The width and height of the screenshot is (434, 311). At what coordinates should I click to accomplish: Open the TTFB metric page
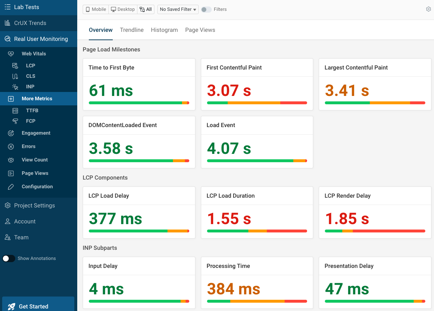click(x=31, y=110)
